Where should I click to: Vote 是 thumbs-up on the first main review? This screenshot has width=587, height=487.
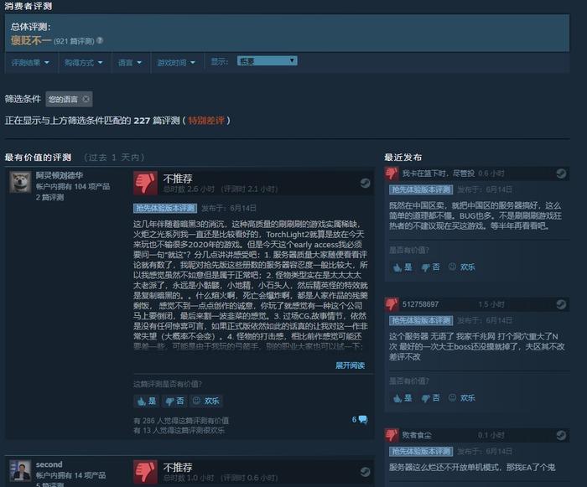coord(147,402)
